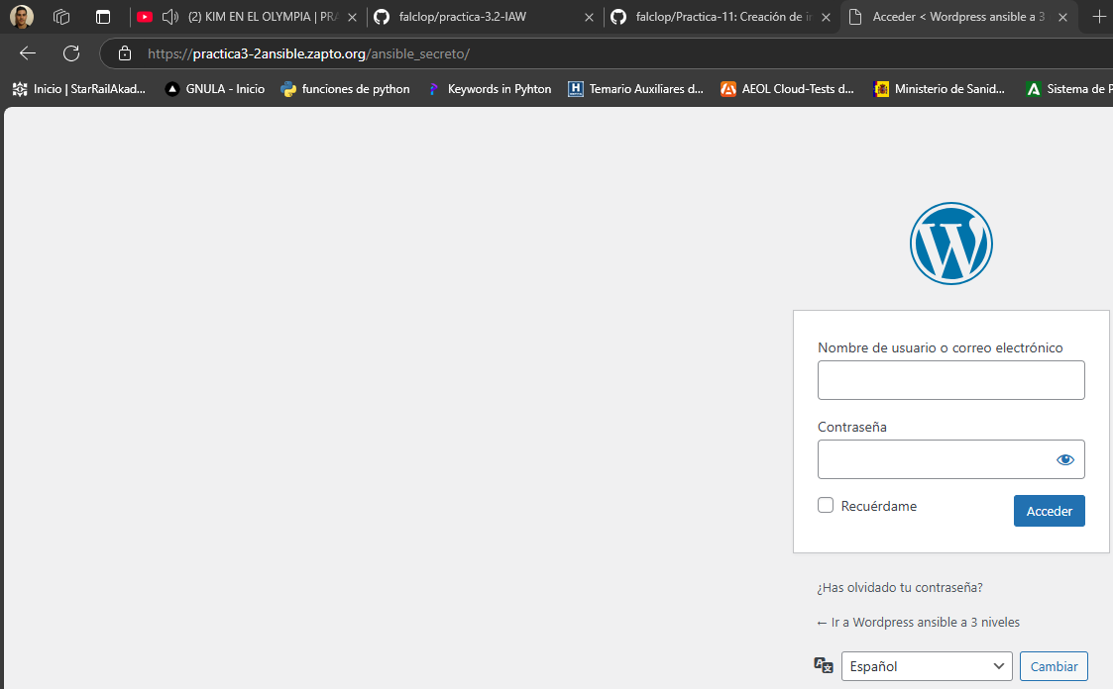Click the browser back arrow
The height and width of the screenshot is (689, 1113).
(x=28, y=53)
